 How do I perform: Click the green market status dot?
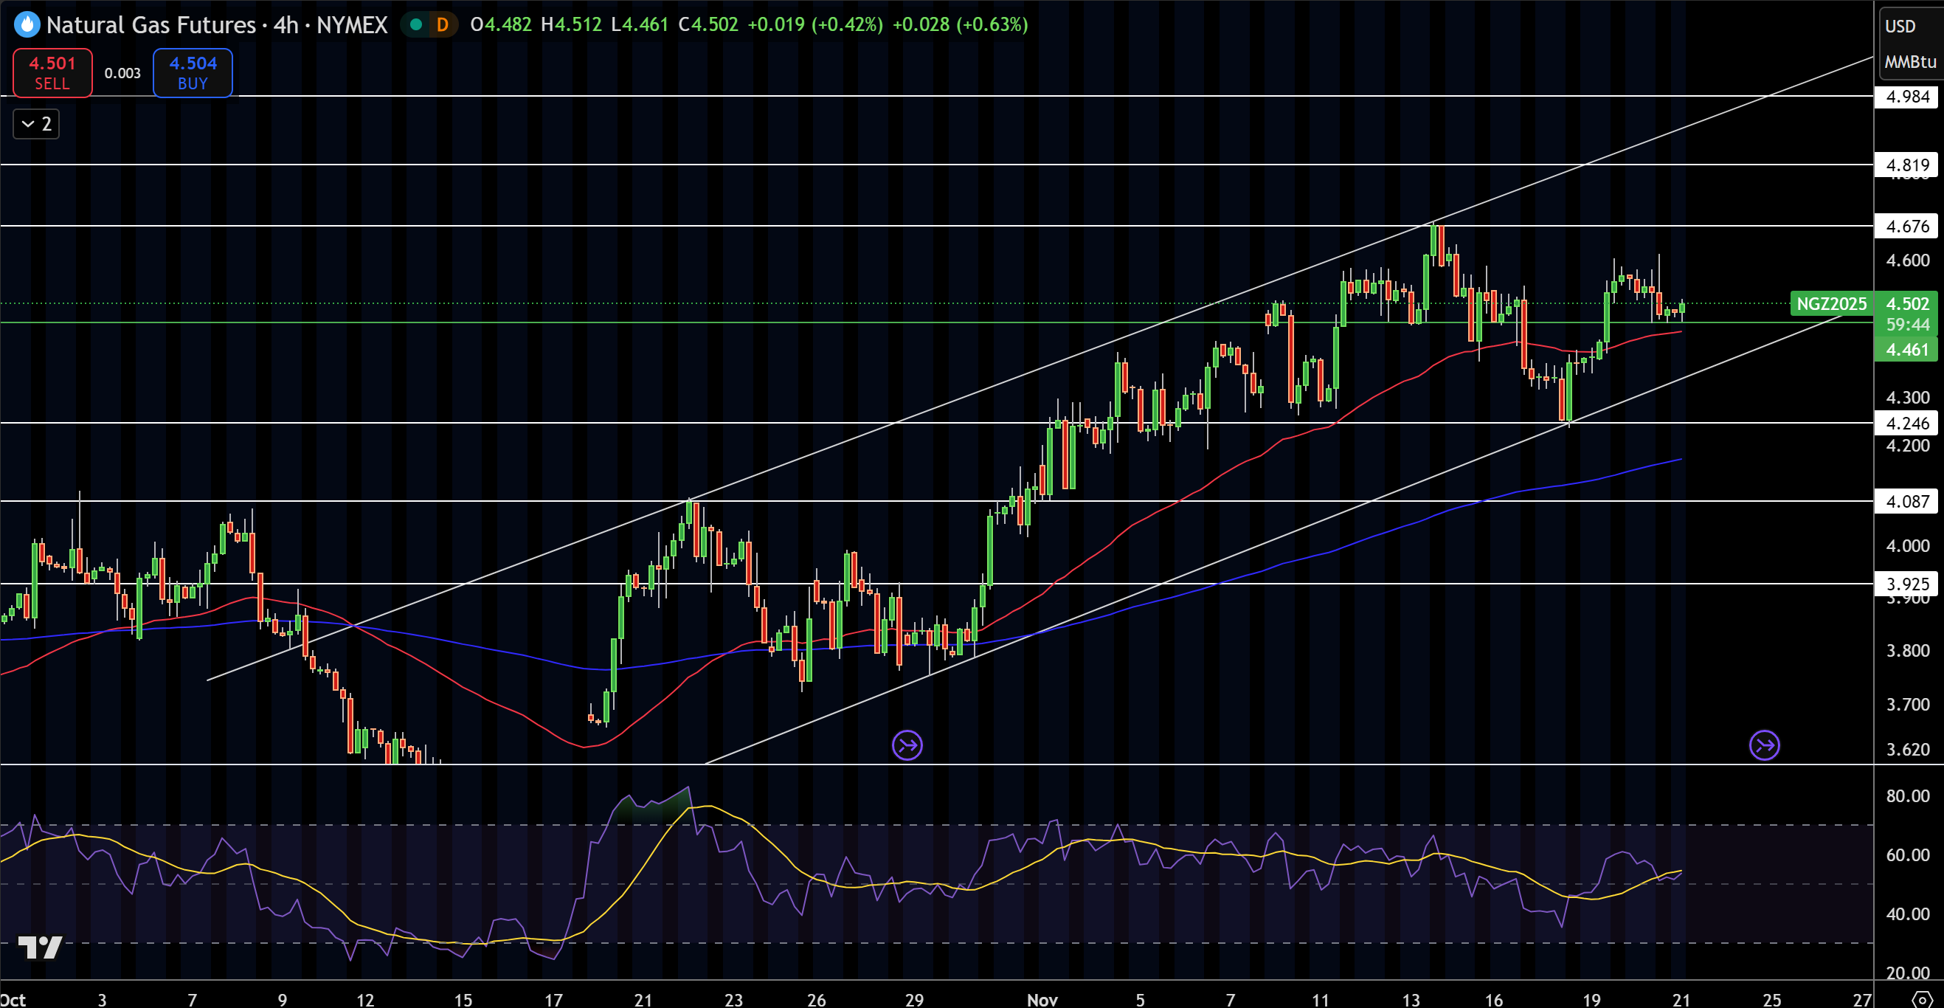pyautogui.click(x=416, y=24)
